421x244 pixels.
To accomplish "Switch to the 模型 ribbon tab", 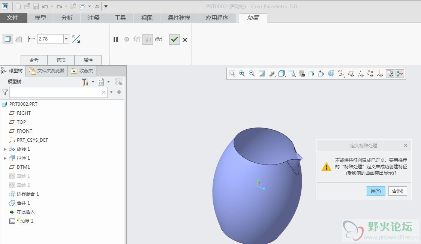I will [40, 18].
